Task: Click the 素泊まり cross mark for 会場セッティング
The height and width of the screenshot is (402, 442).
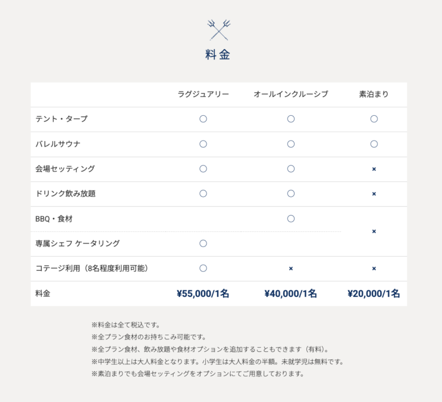Action: [374, 169]
